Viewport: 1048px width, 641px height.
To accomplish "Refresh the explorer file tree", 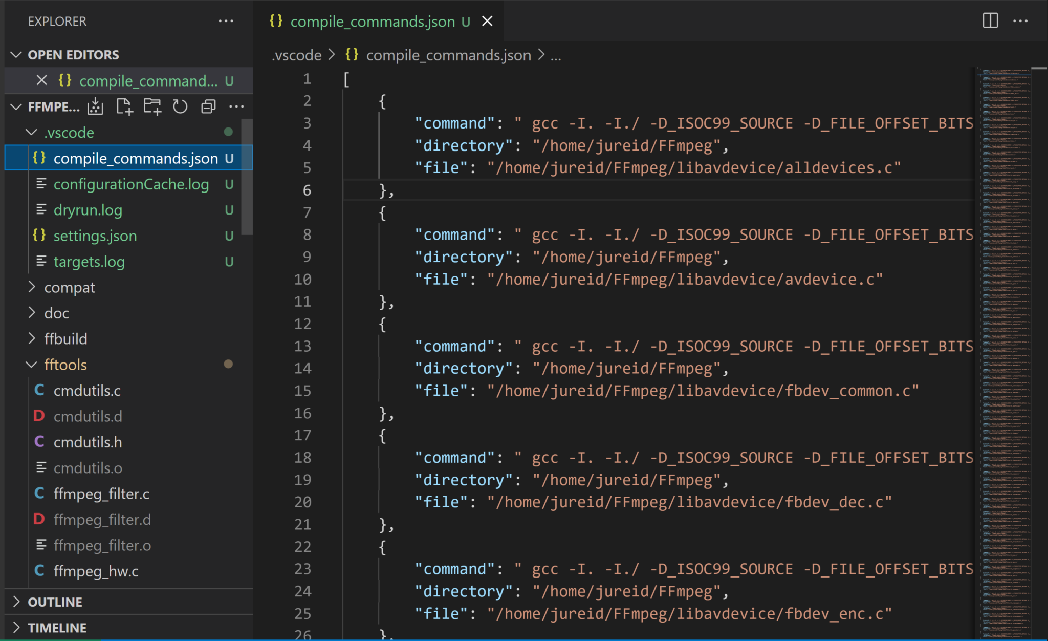I will (180, 106).
